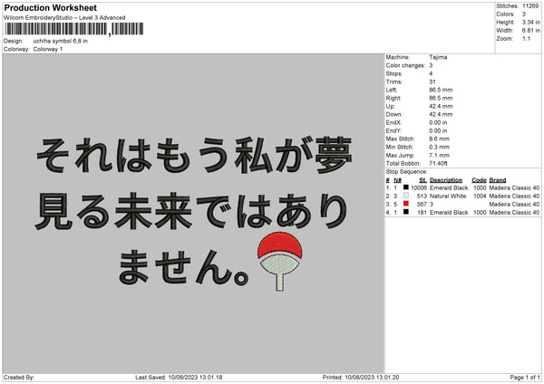Click the 'Production Worksheet' title

click(x=51, y=7)
